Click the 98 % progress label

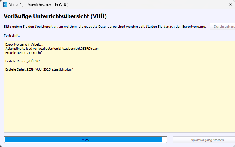[x=85, y=140]
